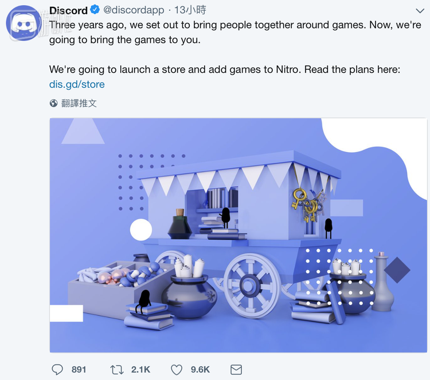Viewport: 430px width, 380px height.
Task: Click the 891 replies count
Action: point(79,370)
